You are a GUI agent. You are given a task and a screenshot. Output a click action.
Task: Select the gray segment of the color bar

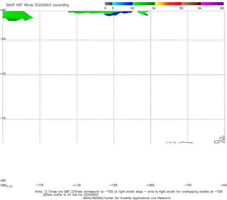click(x=108, y=4)
